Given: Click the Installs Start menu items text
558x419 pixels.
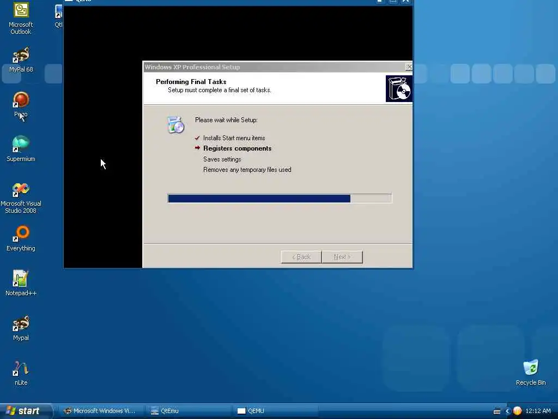Looking at the screenshot, I should (234, 138).
